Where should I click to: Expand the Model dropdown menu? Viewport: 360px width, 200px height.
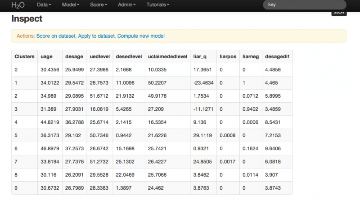coord(71,5)
